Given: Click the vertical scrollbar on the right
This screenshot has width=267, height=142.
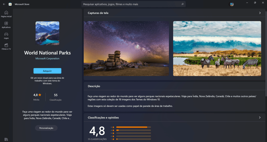Looking at the screenshot, I should 266,54.
